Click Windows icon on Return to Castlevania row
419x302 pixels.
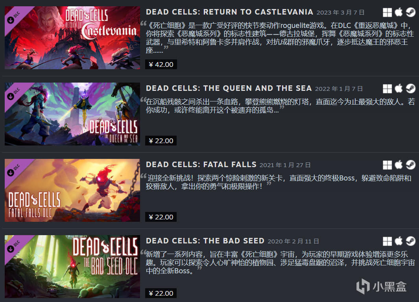tap(387, 12)
